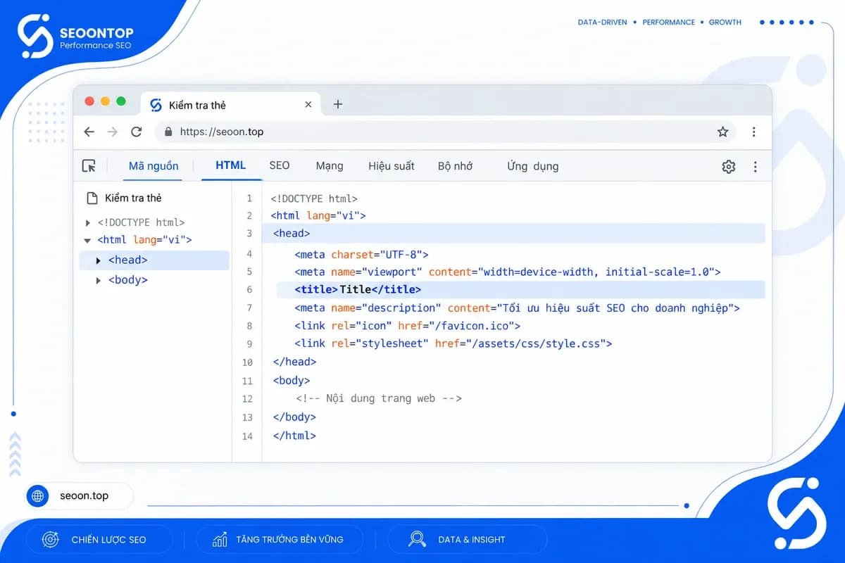Click the padlock icon in address bar

tap(168, 132)
